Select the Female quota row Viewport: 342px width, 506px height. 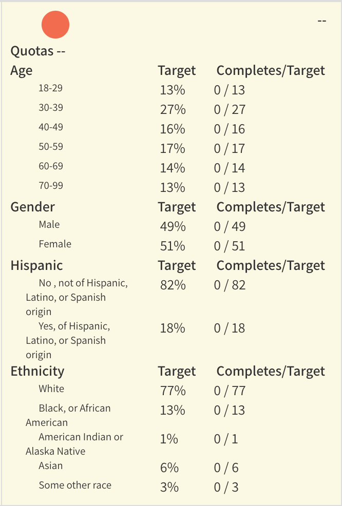click(x=55, y=244)
